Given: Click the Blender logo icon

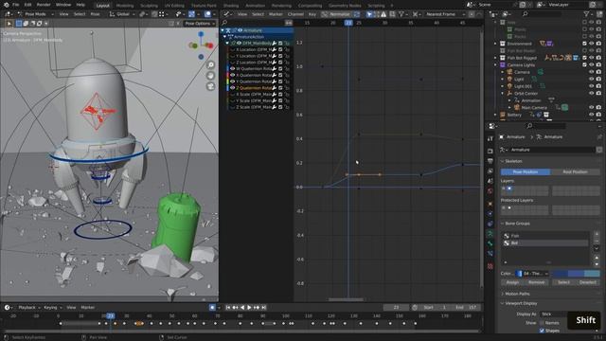Looking at the screenshot, I should tap(6, 5).
